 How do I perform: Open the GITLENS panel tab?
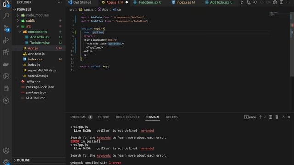click(x=171, y=117)
